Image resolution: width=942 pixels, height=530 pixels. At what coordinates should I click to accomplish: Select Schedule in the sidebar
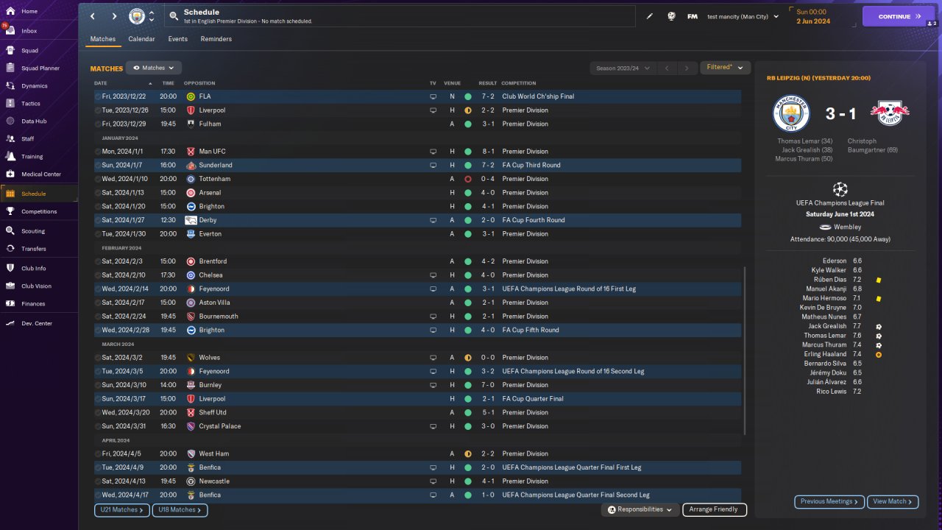[39, 194]
